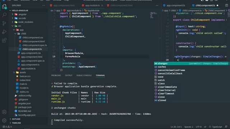230x129 pixels.
Task: Expand the .angular folder
Action: [13, 14]
